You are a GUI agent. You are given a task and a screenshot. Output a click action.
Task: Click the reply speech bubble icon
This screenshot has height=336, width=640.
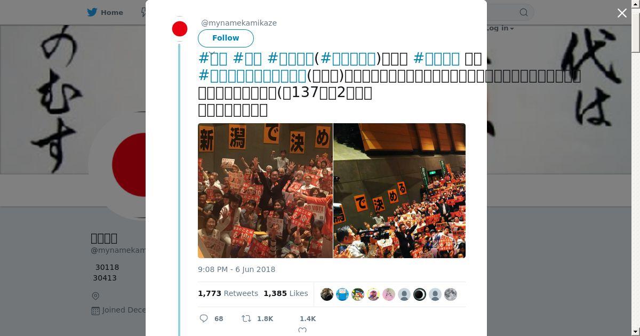(x=204, y=318)
